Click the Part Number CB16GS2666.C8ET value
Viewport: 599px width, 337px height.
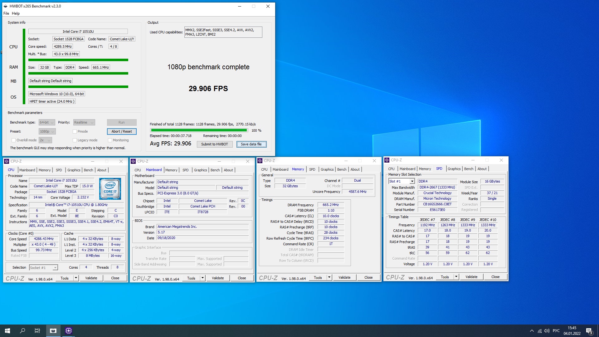pos(437,204)
